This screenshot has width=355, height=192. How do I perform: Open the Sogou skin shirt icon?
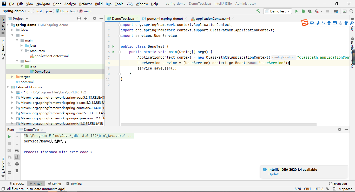346,23
